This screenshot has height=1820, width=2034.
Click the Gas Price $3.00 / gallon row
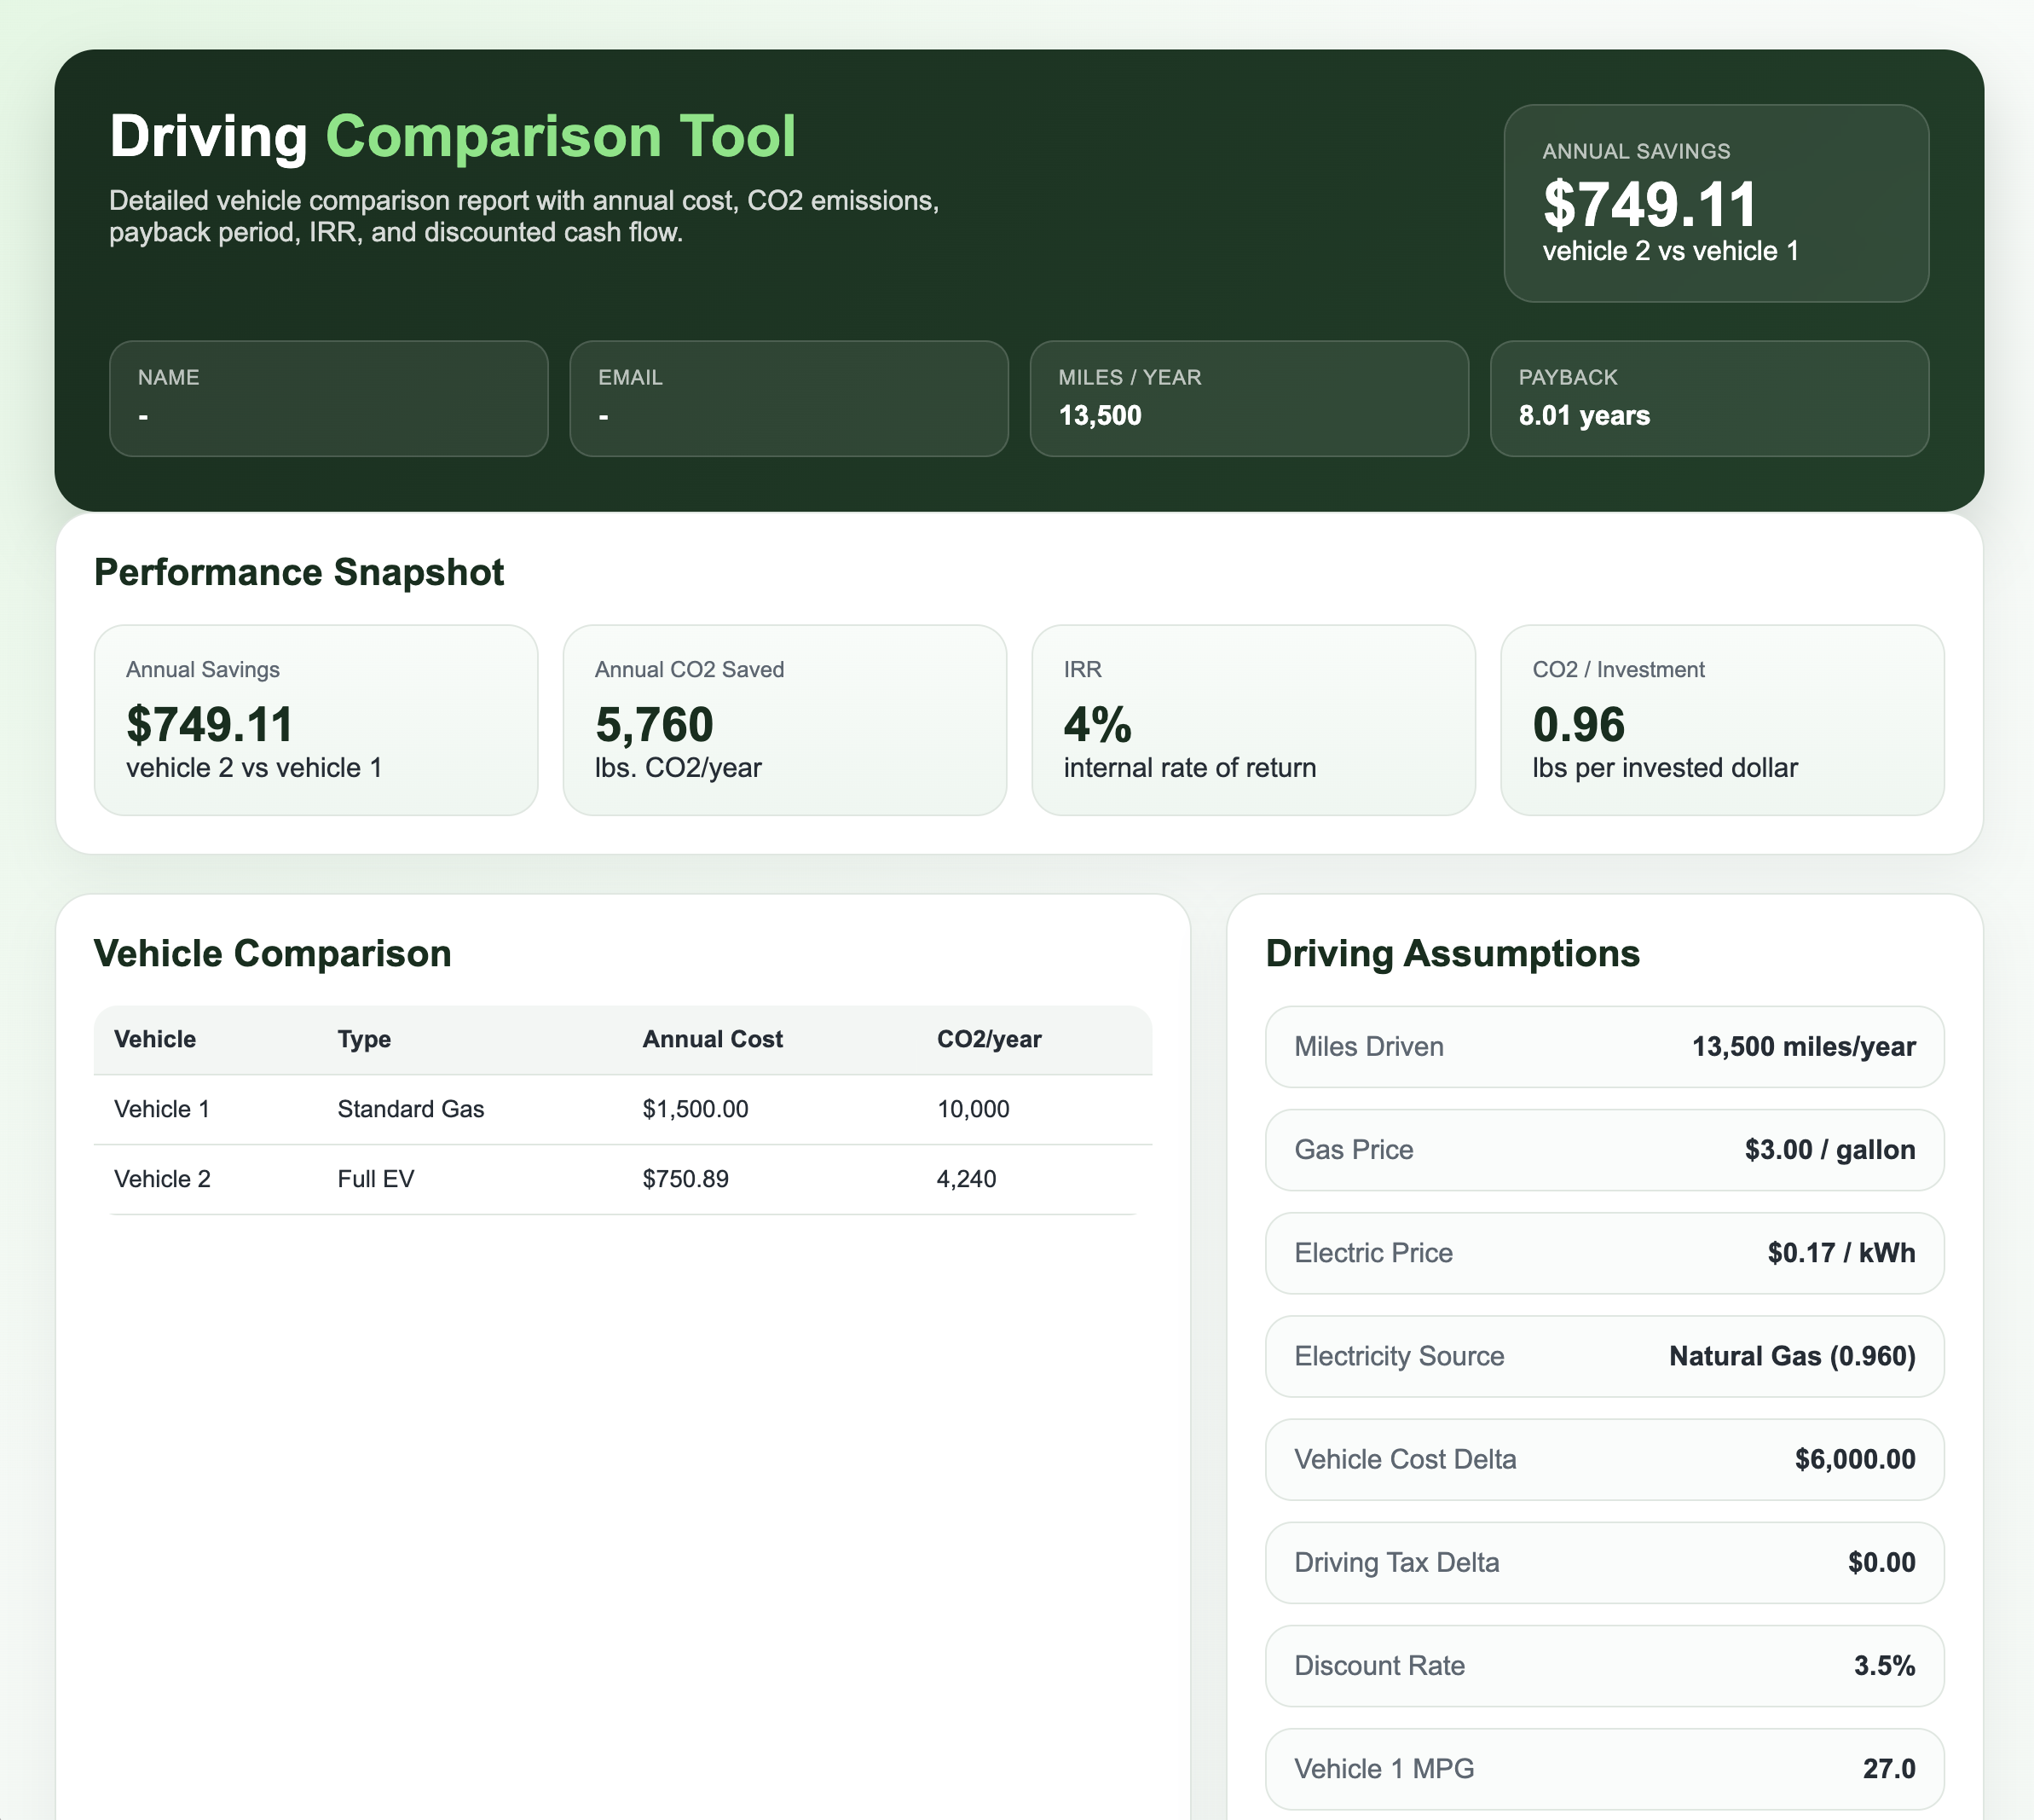(x=1604, y=1149)
